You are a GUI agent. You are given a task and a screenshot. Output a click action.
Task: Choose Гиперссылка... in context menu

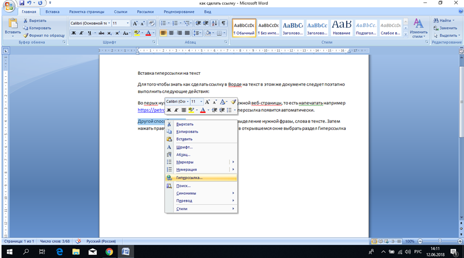pos(201,178)
